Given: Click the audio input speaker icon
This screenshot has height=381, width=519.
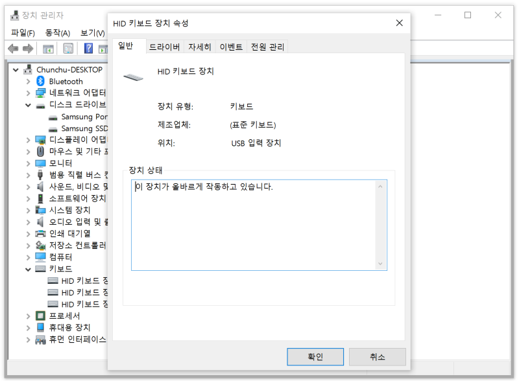Looking at the screenshot, I should point(40,222).
